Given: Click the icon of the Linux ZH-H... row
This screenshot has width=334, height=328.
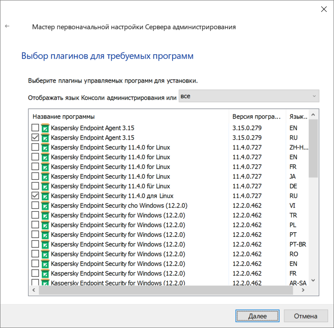Looking at the screenshot, I should pyautogui.click(x=45, y=147).
